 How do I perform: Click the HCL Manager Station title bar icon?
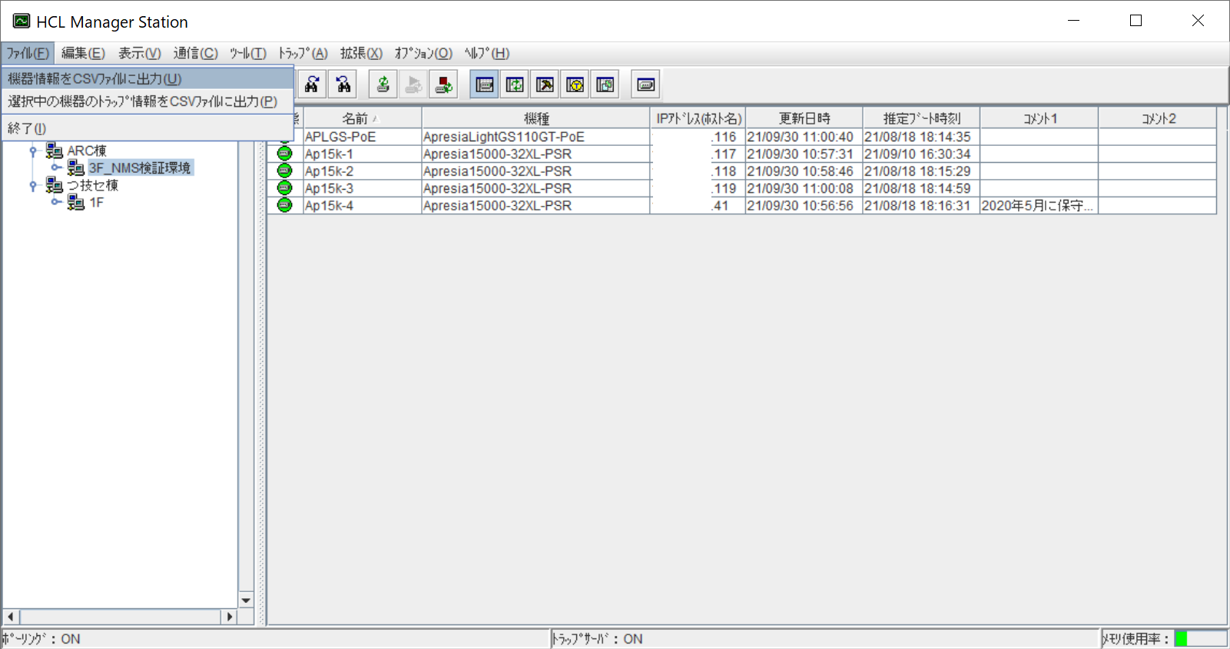click(x=22, y=22)
